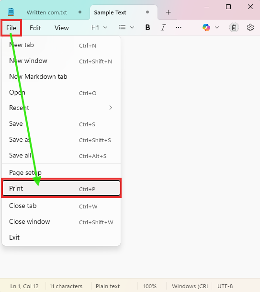Click the UTF-8 encoding indicator
260x292 pixels.
click(x=225, y=286)
